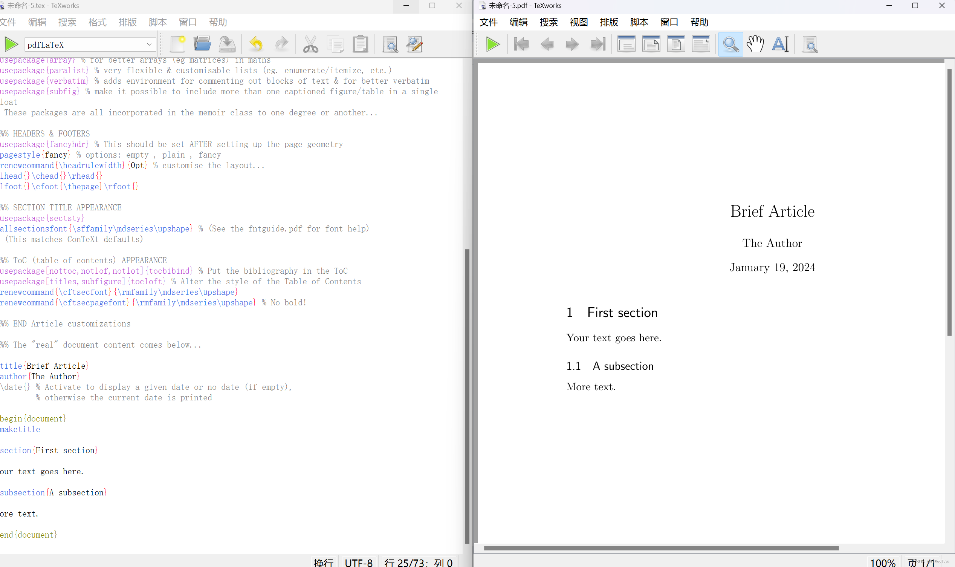Image resolution: width=955 pixels, height=567 pixels.
Task: Go to last page in PDF viewer
Action: tap(597, 44)
